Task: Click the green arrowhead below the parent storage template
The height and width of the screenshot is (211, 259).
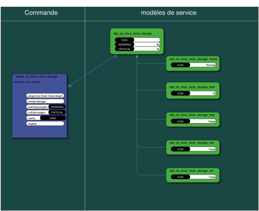Action: 137,56
